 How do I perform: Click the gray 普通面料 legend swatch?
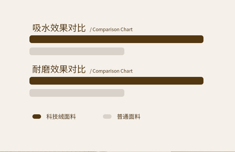click(x=107, y=117)
